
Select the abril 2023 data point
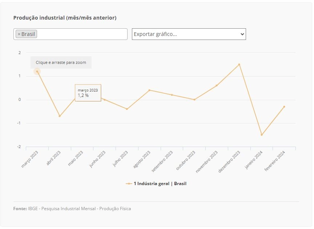tap(60, 116)
